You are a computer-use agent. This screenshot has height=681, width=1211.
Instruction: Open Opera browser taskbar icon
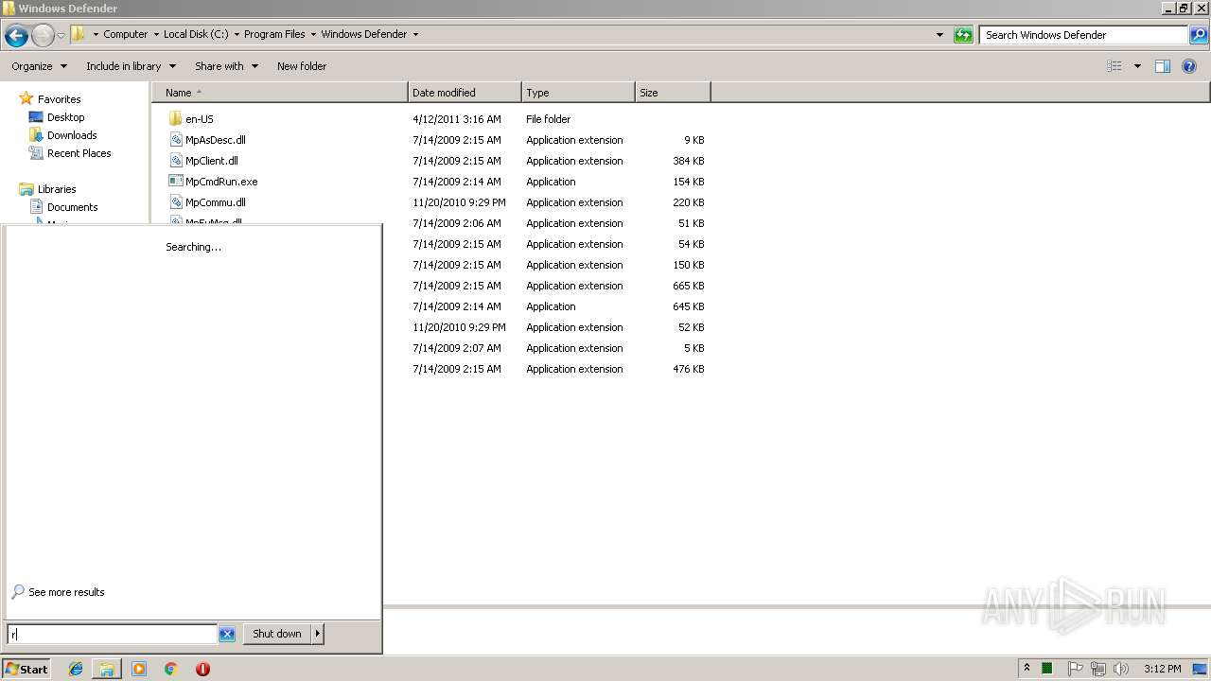(x=202, y=669)
